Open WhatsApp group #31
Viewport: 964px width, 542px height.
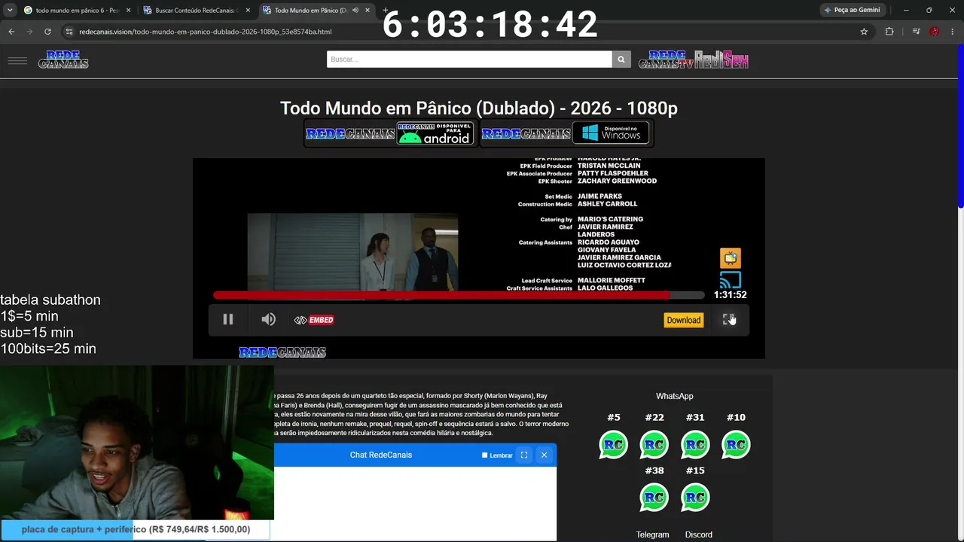[694, 444]
